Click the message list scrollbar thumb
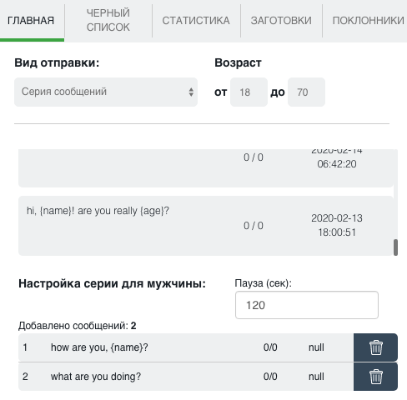407x400 pixels. pos(395,247)
